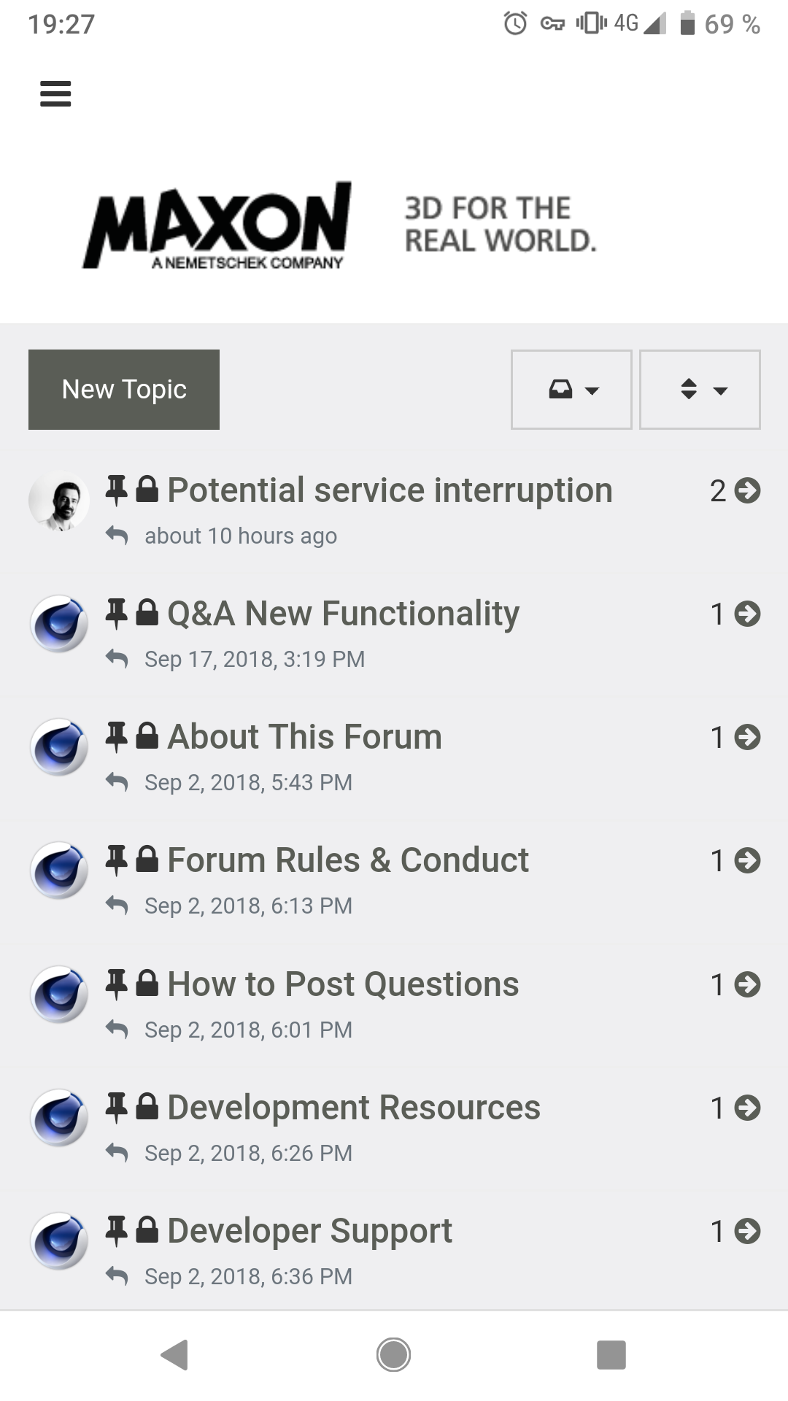Create a New Topic

click(124, 390)
